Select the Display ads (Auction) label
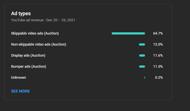 (x=28, y=56)
